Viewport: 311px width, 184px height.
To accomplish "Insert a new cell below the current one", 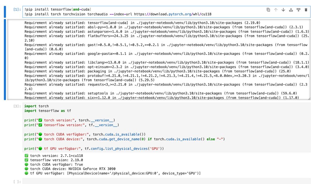I will point(298,10).
